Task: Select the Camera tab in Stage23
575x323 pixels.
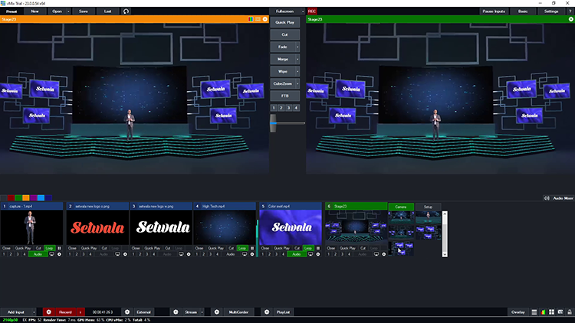Action: click(x=400, y=207)
